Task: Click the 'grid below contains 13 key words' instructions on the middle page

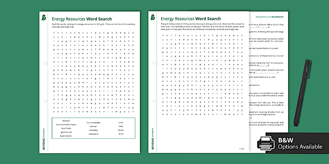Action: pyautogui.click(x=202, y=27)
